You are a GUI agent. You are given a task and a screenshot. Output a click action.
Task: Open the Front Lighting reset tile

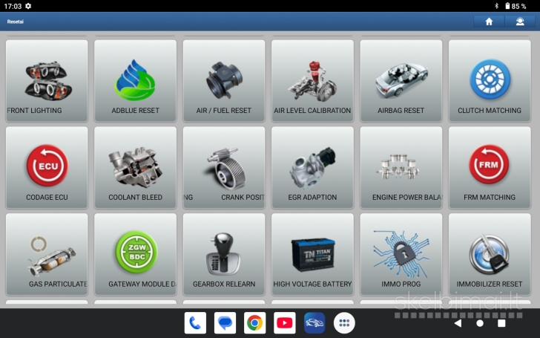47,81
